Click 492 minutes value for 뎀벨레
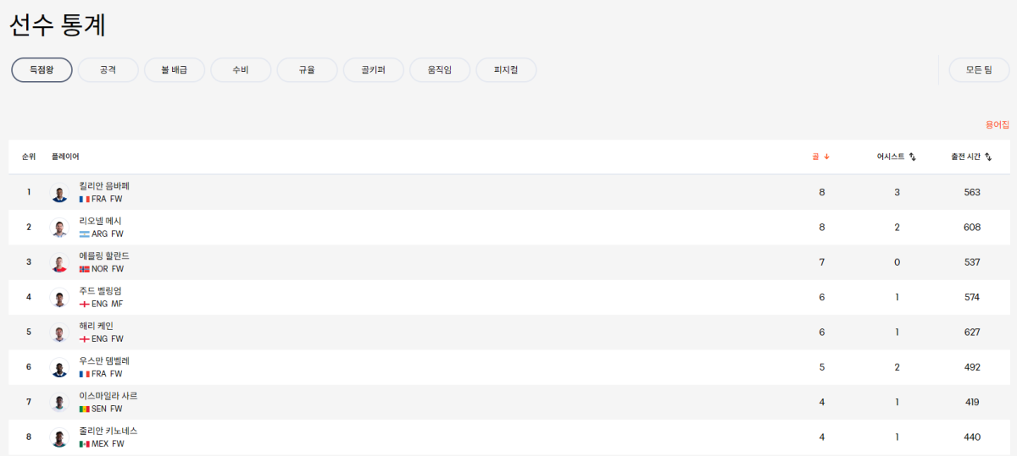This screenshot has height=456, width=1017. click(972, 367)
